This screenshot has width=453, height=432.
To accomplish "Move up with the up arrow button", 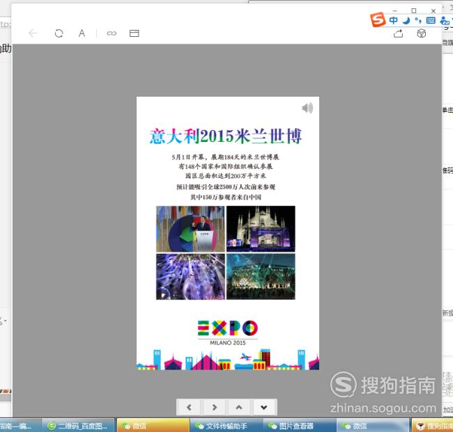I will point(239,407).
